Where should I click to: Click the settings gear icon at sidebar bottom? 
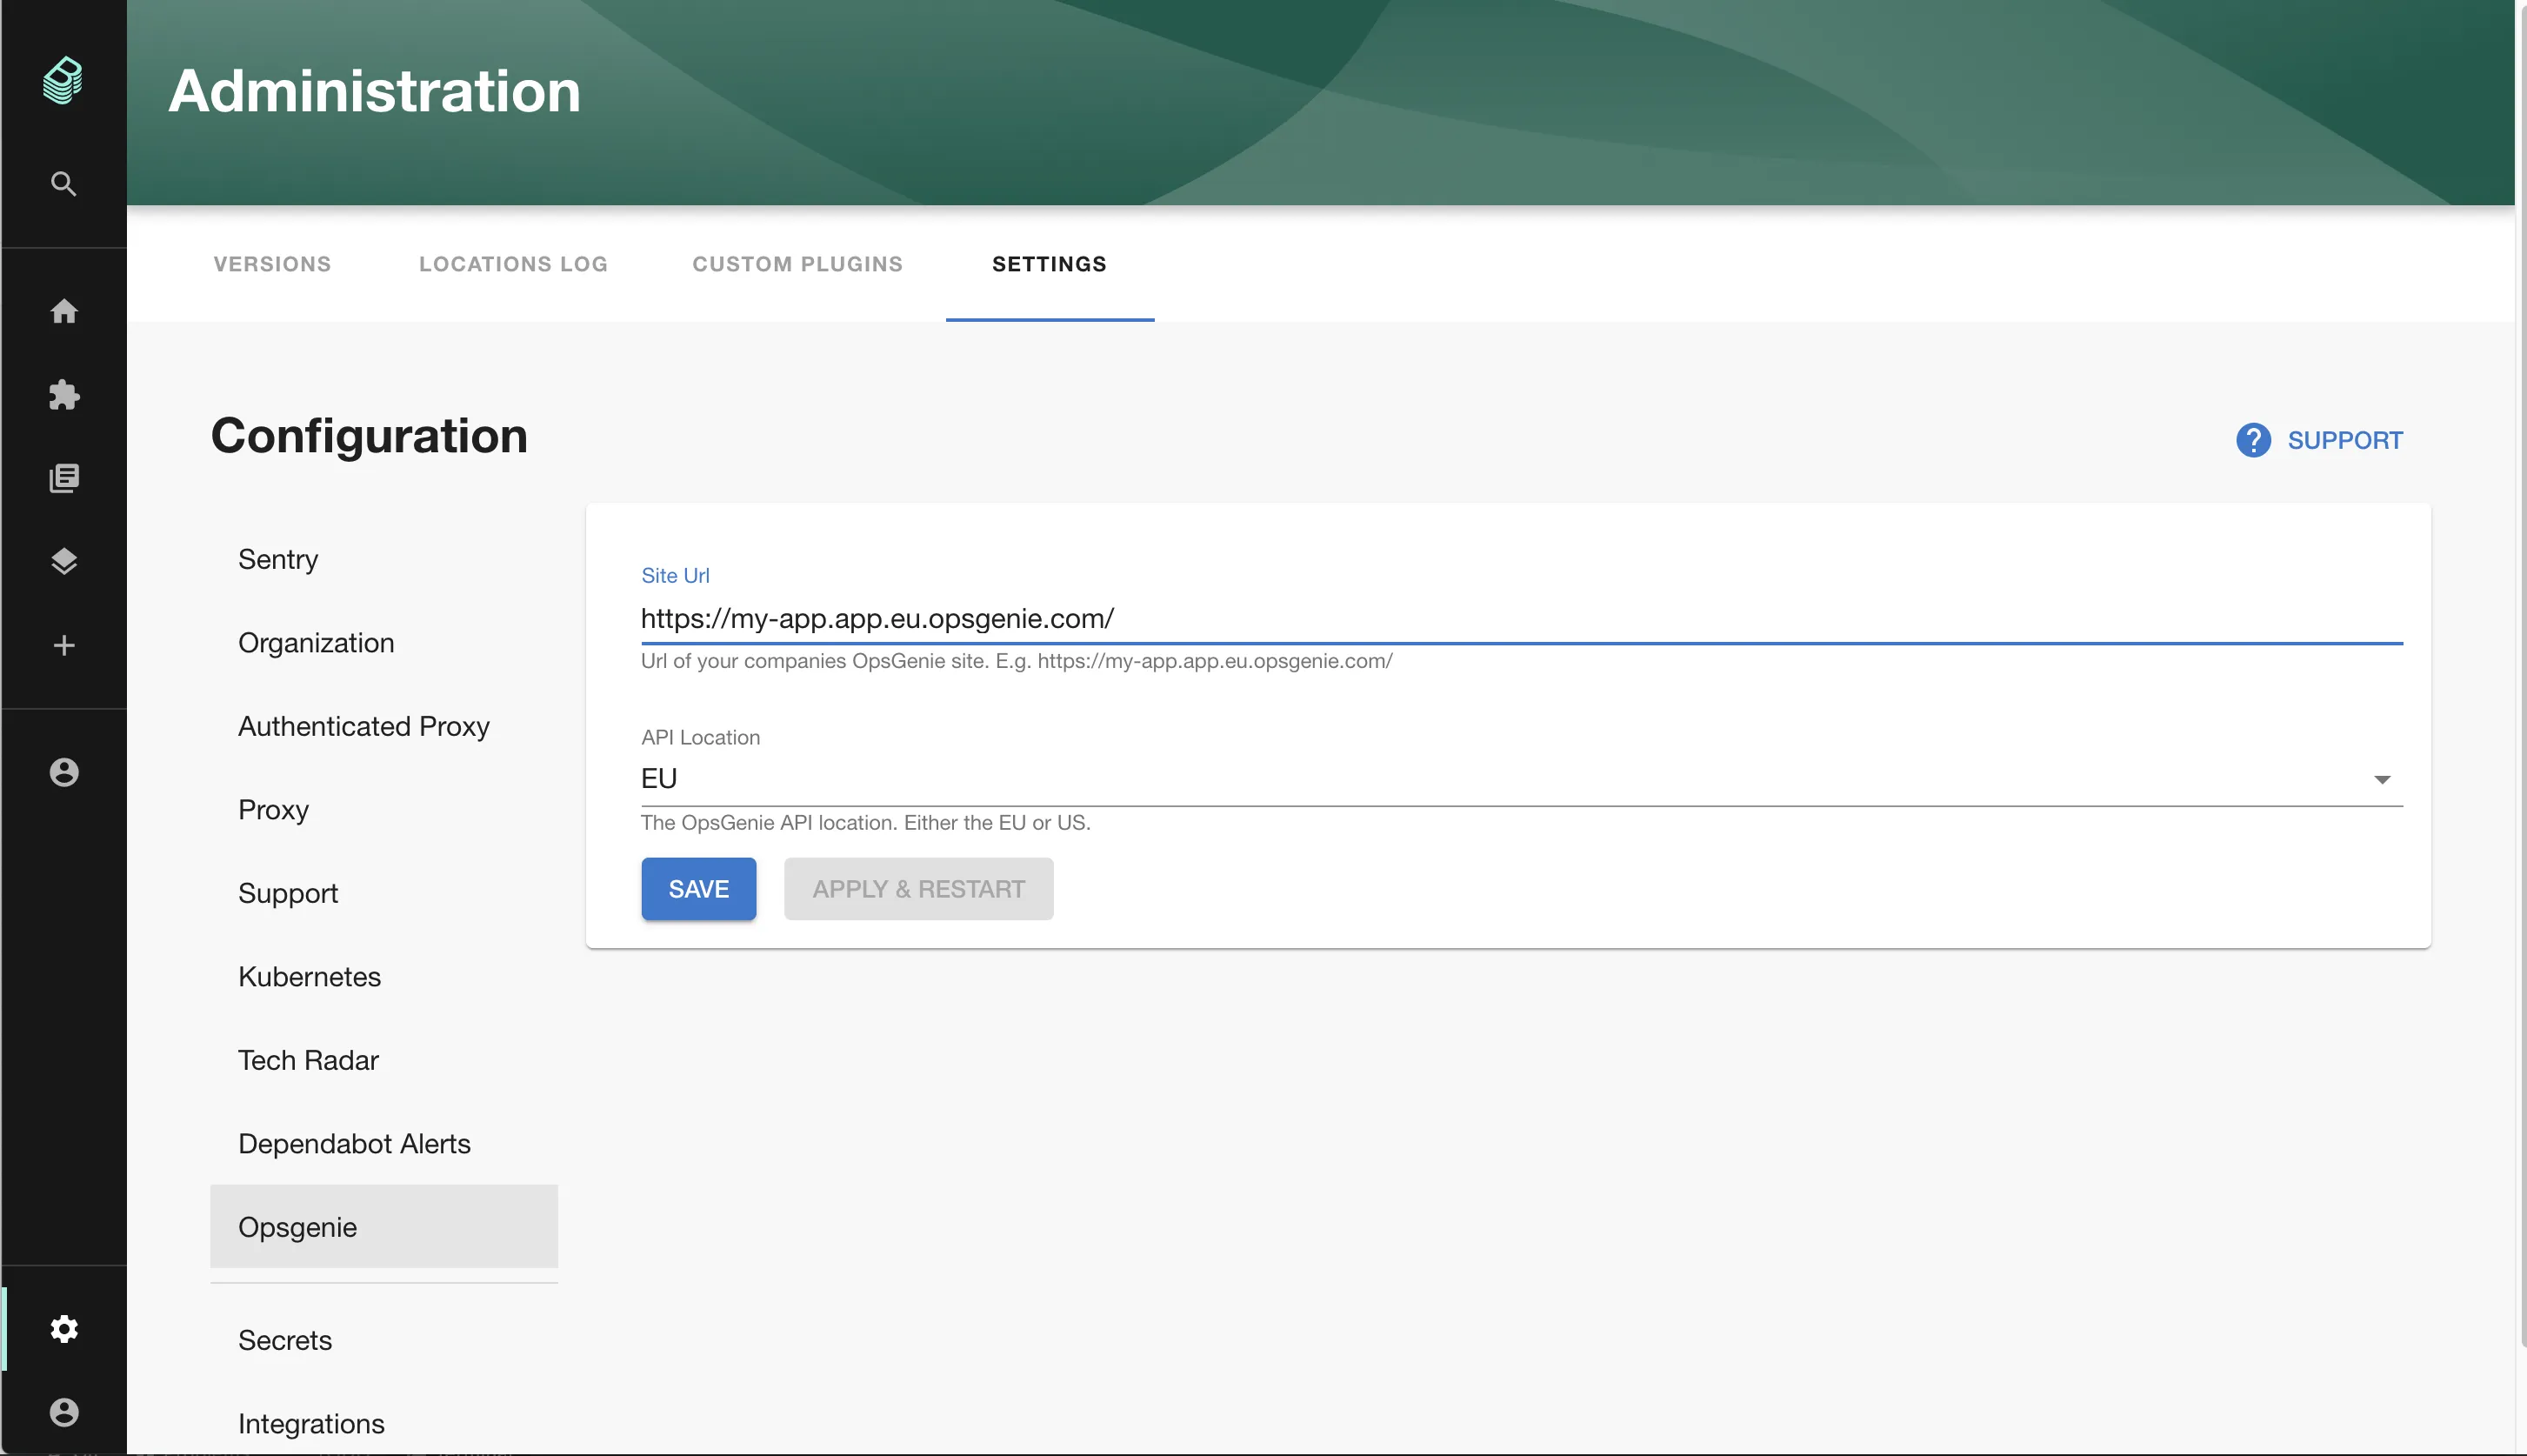(x=64, y=1328)
